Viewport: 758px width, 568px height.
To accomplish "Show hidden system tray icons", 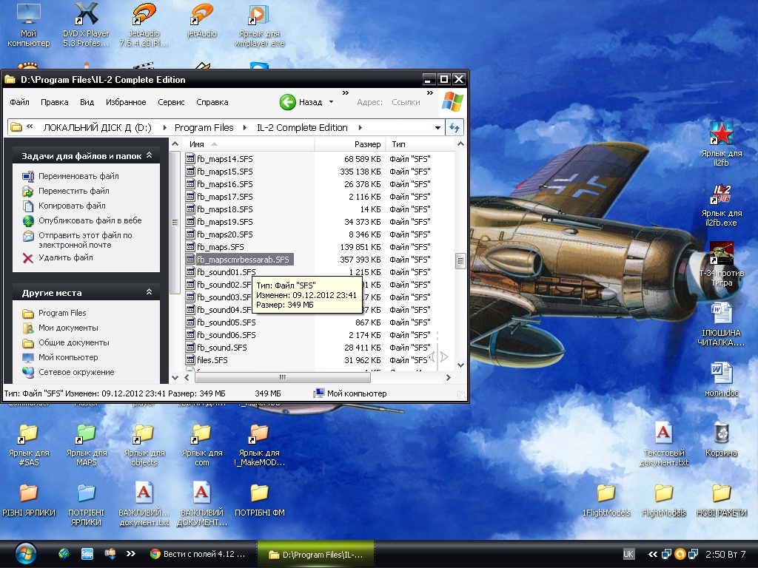I will (x=653, y=554).
